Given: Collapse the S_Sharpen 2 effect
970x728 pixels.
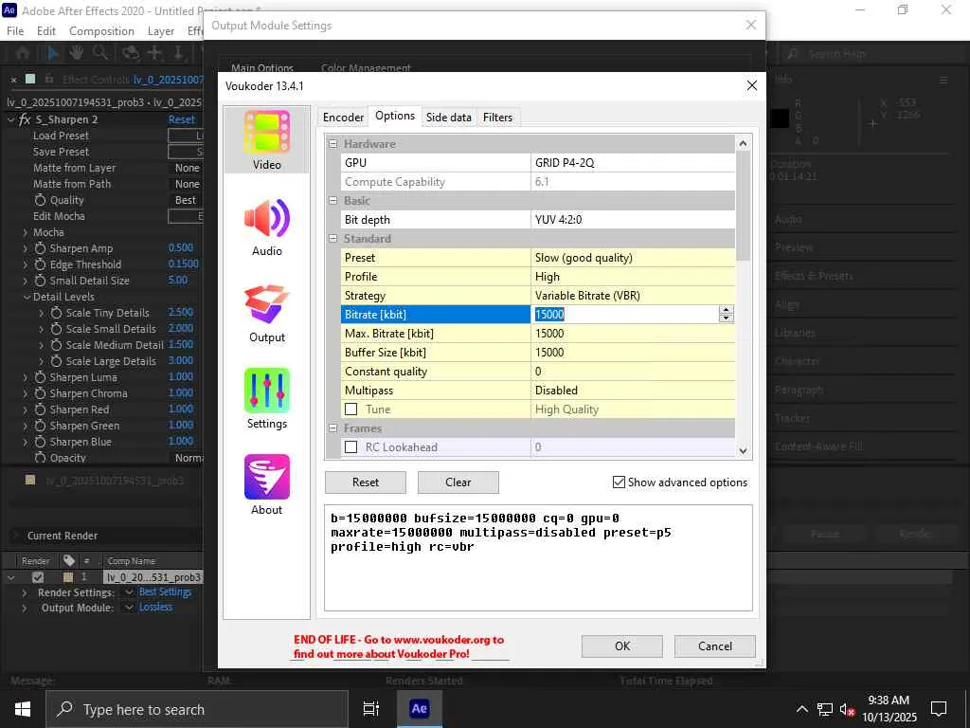Looking at the screenshot, I should coord(10,119).
